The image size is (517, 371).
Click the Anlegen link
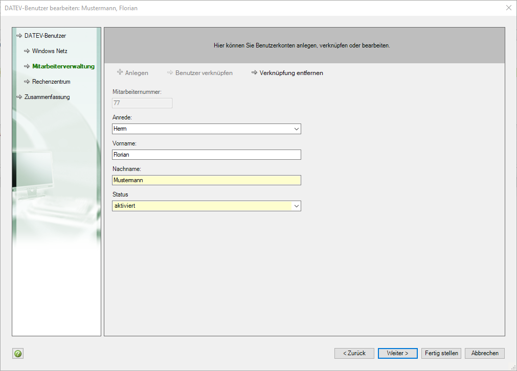tap(137, 72)
